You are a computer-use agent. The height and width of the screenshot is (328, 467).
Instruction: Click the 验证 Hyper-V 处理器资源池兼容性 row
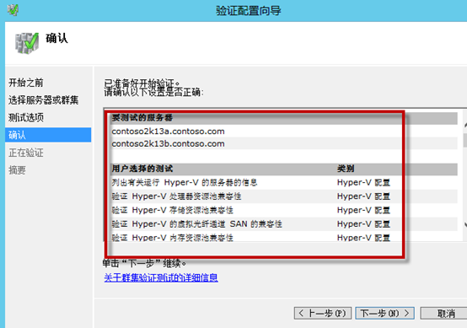click(x=284, y=196)
